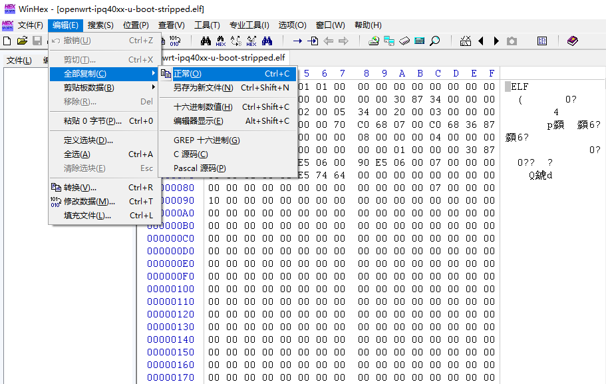Click the Find Text binoculars icon

tap(206, 41)
